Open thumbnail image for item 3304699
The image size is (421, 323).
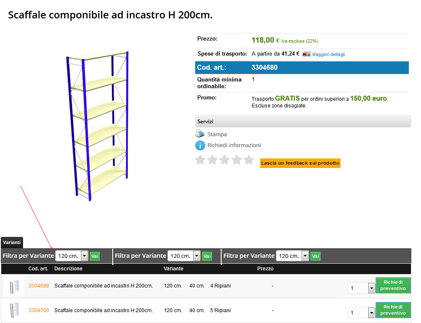click(14, 286)
